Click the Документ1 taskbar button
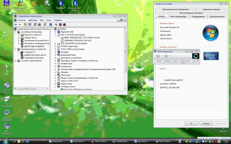This screenshot has width=231, height=144. tap(143, 141)
